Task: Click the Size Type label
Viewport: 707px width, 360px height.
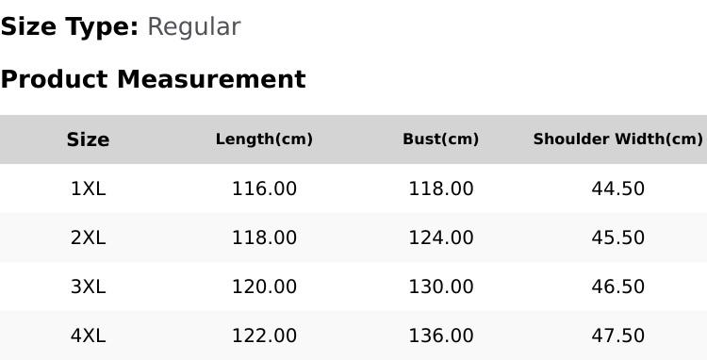Action: [70, 27]
